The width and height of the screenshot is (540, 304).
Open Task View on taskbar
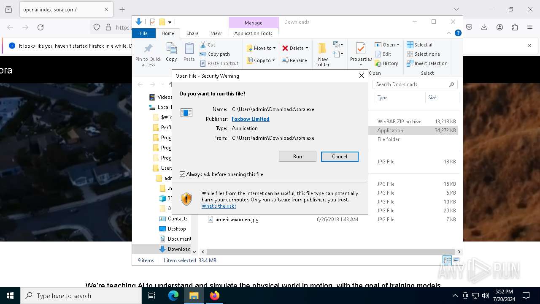click(x=152, y=296)
